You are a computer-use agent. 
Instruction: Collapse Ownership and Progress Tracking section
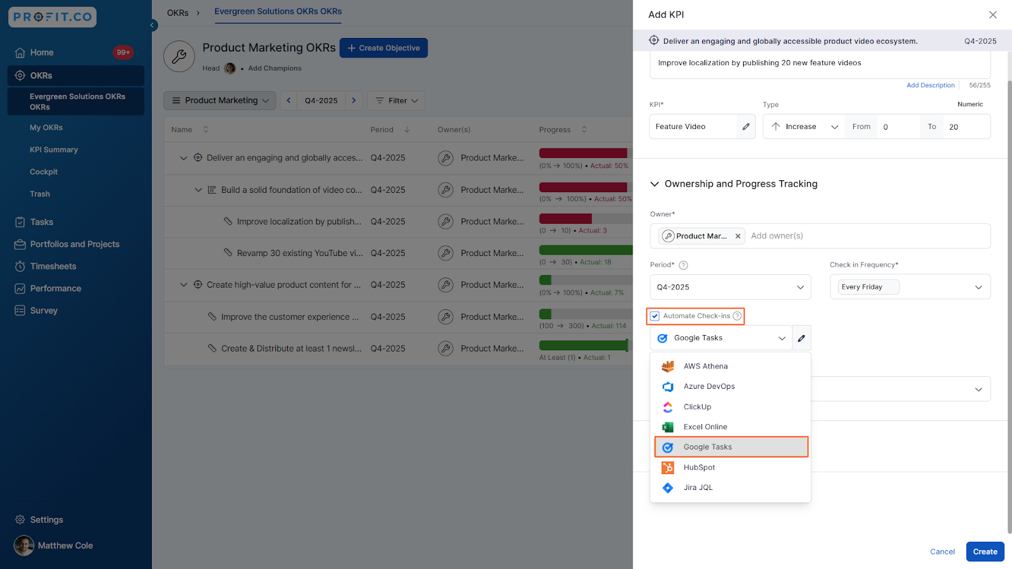pos(655,184)
